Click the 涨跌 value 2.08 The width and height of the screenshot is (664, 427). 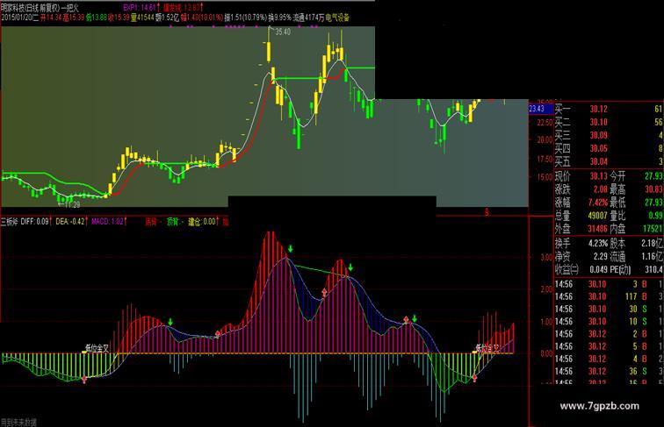601,189
